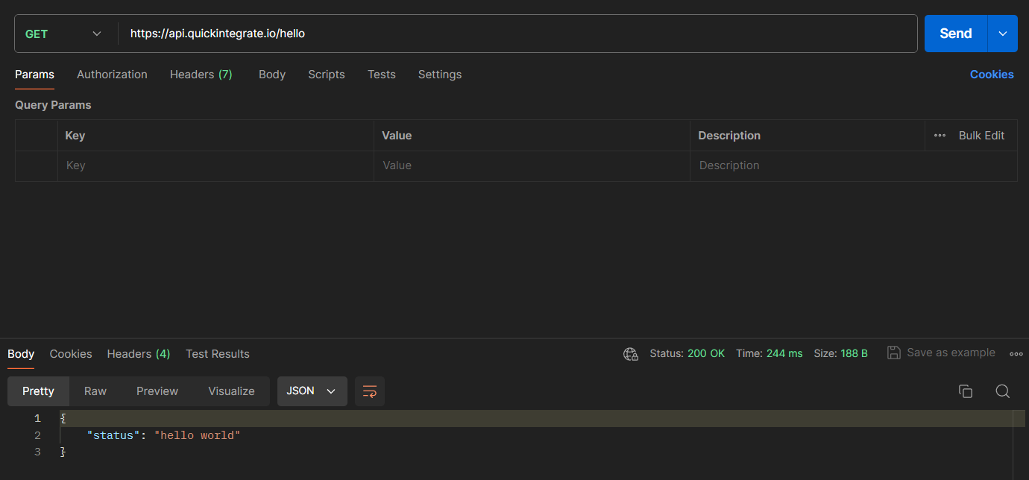Switch to the Authorization tab
This screenshot has height=480, width=1029.
pos(112,75)
